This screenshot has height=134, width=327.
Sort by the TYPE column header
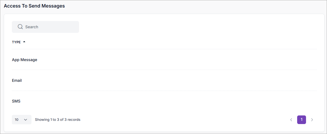(x=16, y=42)
